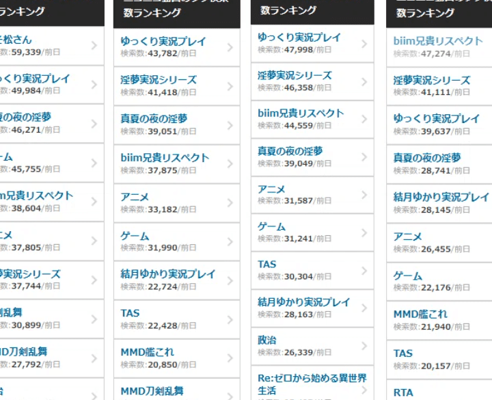The width and height of the screenshot is (492, 400).
Task: Open MMD刀剣乱舞 link with 27,792 searches
Action: click(x=34, y=351)
